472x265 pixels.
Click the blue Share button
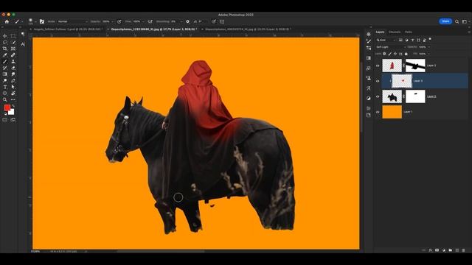coord(445,21)
